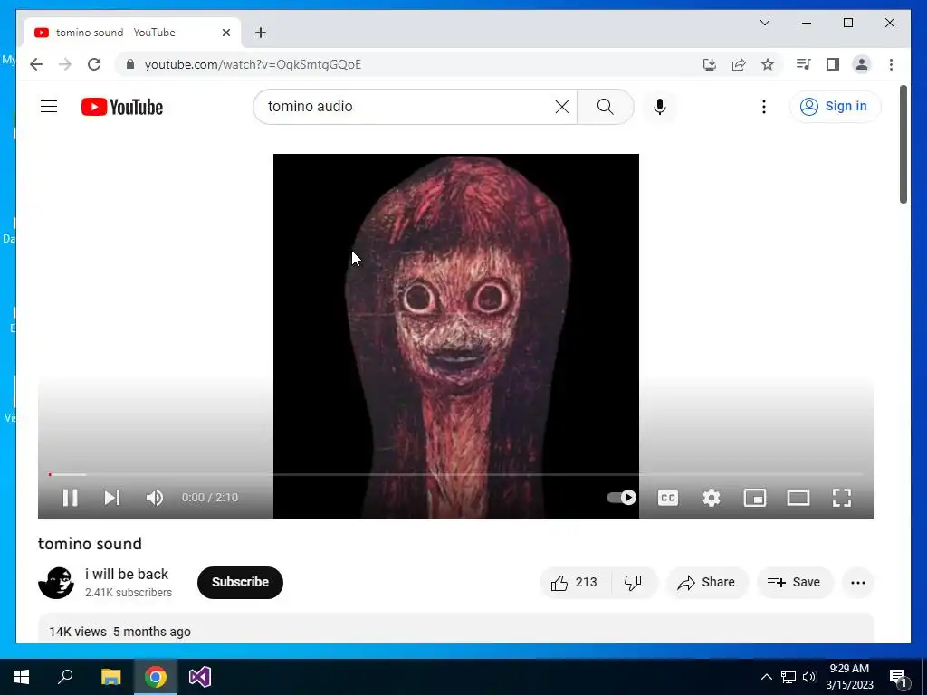Activate miniplayer mode
Image resolution: width=927 pixels, height=695 pixels.
coord(755,498)
